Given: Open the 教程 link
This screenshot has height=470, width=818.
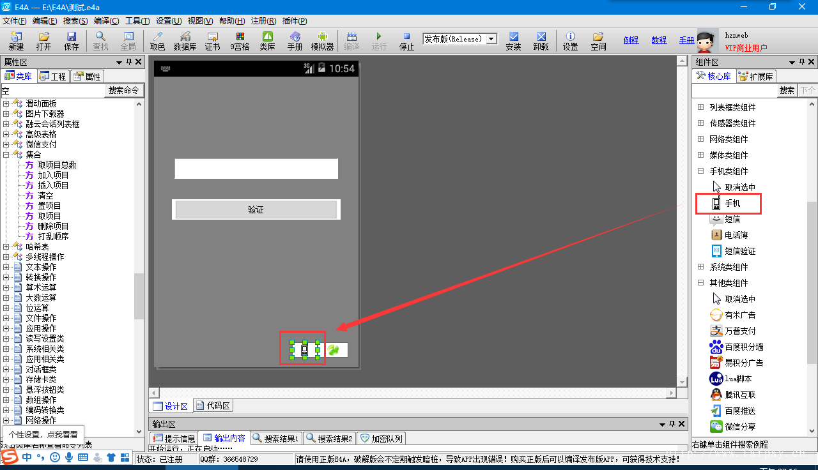Looking at the screenshot, I should 659,40.
